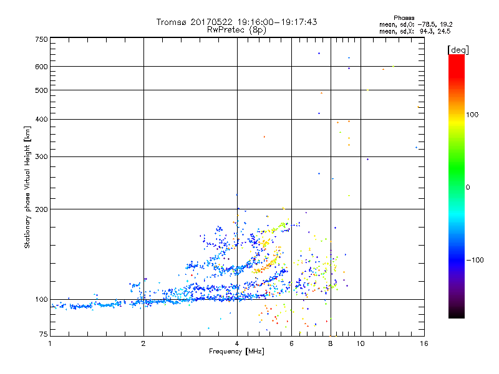Click the y-axis '500' tick label
This screenshot has height=374, width=499.
click(x=41, y=90)
